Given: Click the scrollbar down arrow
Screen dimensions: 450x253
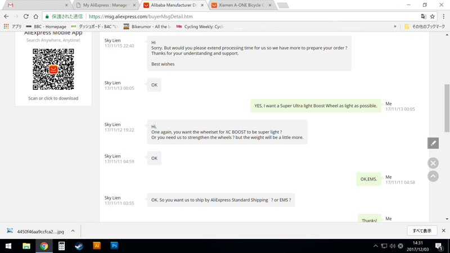Looking at the screenshot, I should click(x=447, y=219).
